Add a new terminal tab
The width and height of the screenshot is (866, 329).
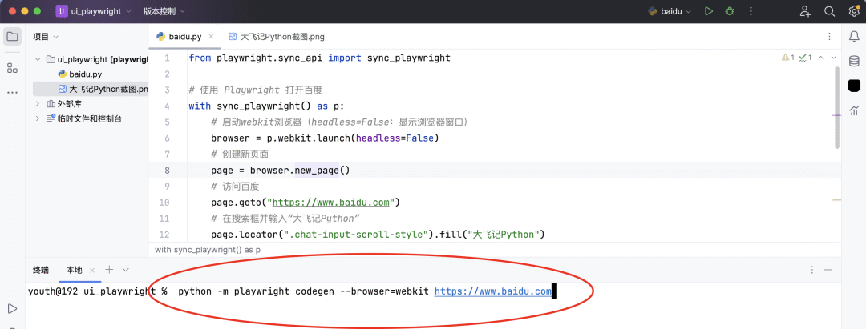109,270
